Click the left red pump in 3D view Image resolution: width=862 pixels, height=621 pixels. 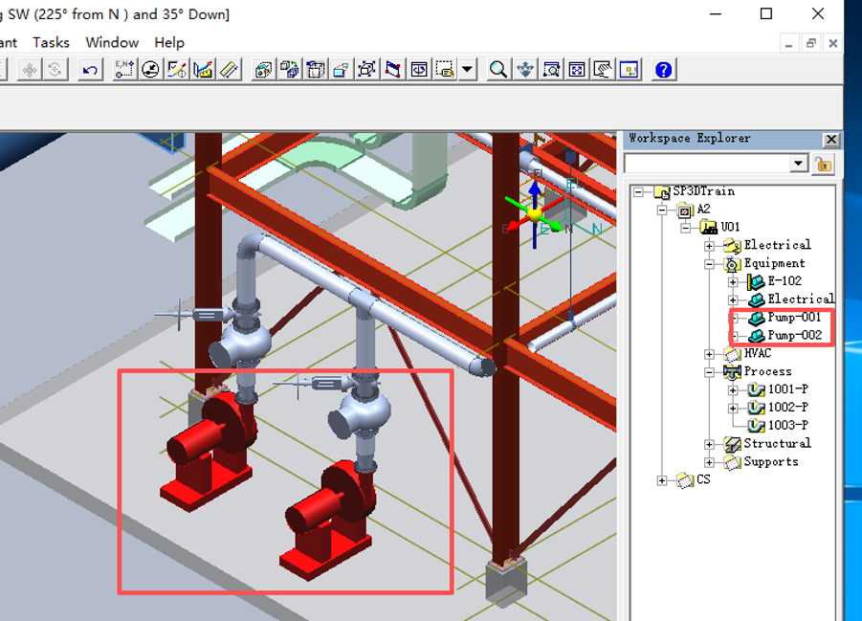(208, 453)
